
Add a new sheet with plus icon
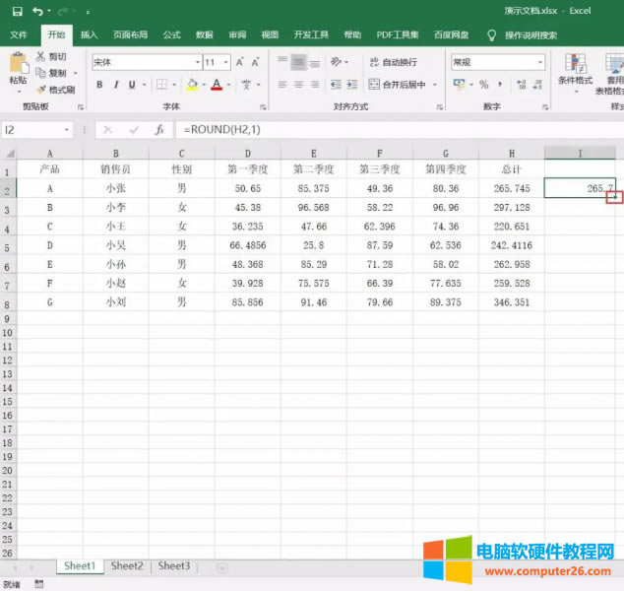tap(221, 567)
